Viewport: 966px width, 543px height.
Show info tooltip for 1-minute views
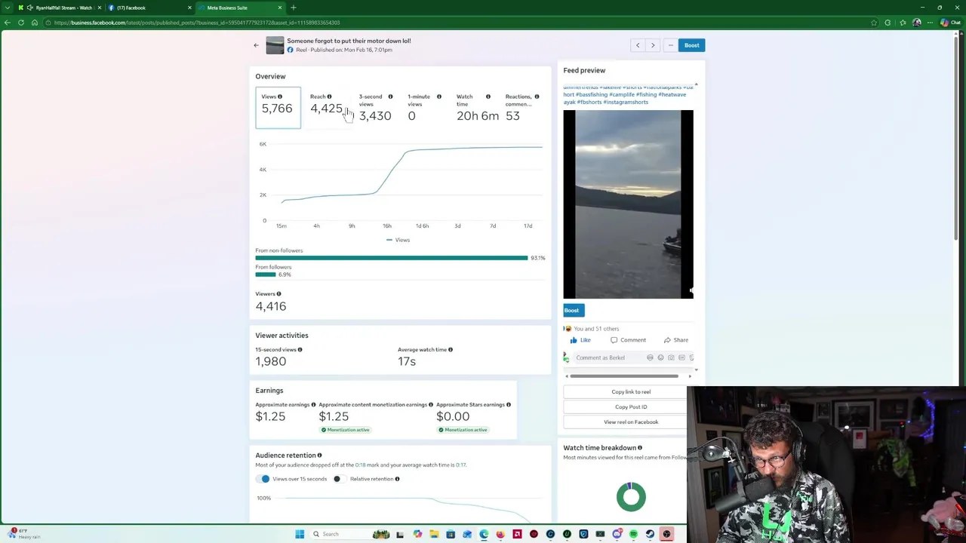click(x=438, y=97)
